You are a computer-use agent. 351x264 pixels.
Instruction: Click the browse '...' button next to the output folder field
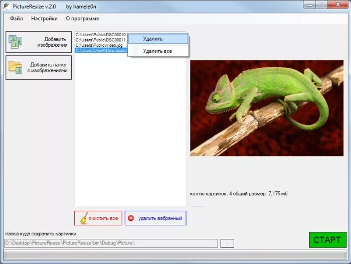click(227, 243)
